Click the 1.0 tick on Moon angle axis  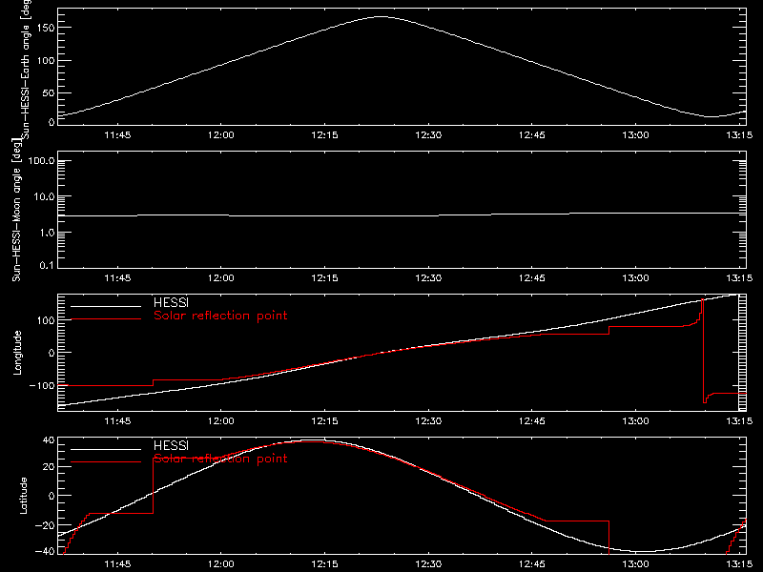point(47,233)
